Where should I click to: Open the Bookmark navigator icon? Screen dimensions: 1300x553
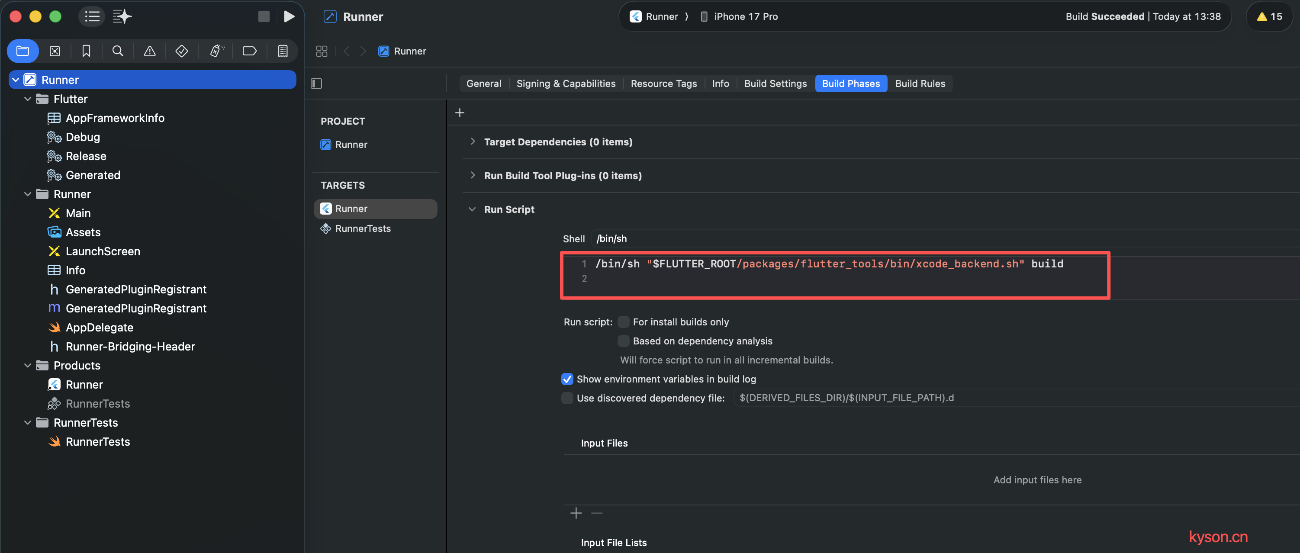click(86, 51)
